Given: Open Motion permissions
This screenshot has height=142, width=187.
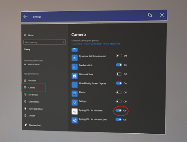Looking at the screenshot, I should [x=30, y=116].
